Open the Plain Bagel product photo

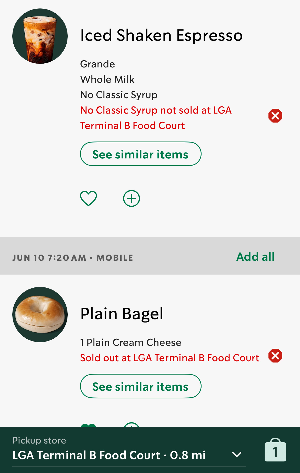tap(40, 315)
